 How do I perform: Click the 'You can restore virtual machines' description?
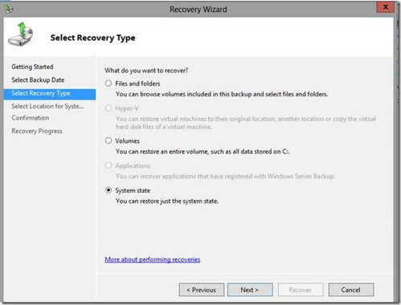246,123
